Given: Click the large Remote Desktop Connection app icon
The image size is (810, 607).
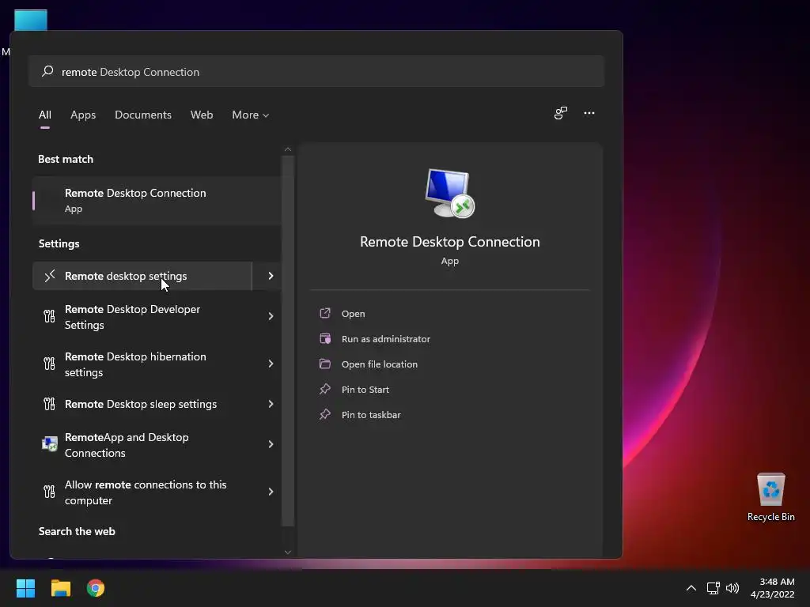Looking at the screenshot, I should (x=449, y=193).
